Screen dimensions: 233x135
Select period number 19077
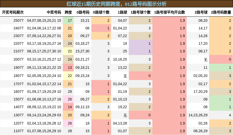coord(18,67)
